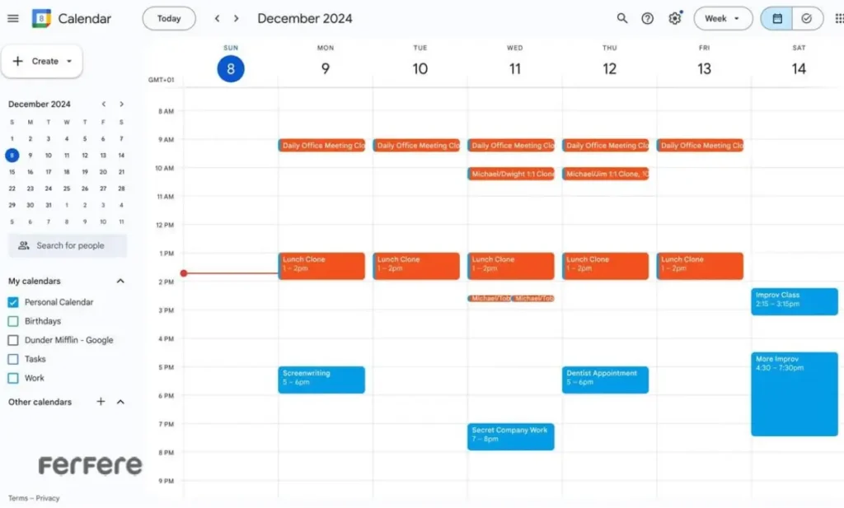This screenshot has height=508, width=844.
Task: Open the Dentist Appointment event
Action: click(x=605, y=379)
